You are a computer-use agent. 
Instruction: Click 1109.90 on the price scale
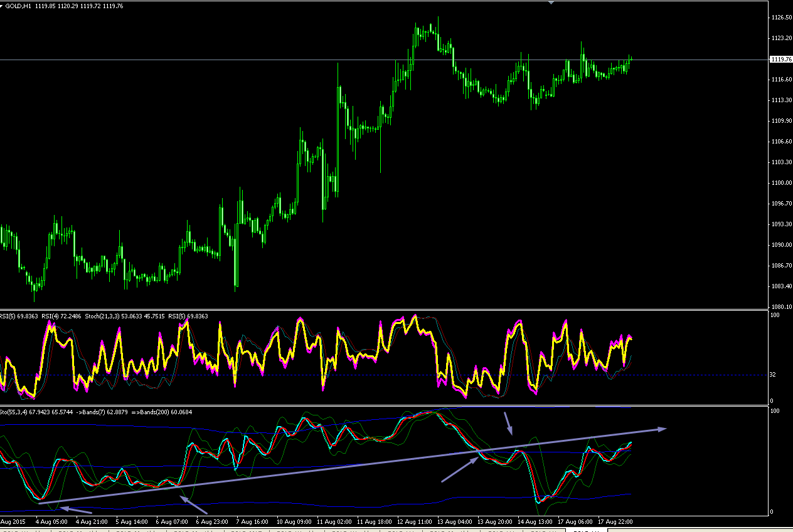click(781, 121)
